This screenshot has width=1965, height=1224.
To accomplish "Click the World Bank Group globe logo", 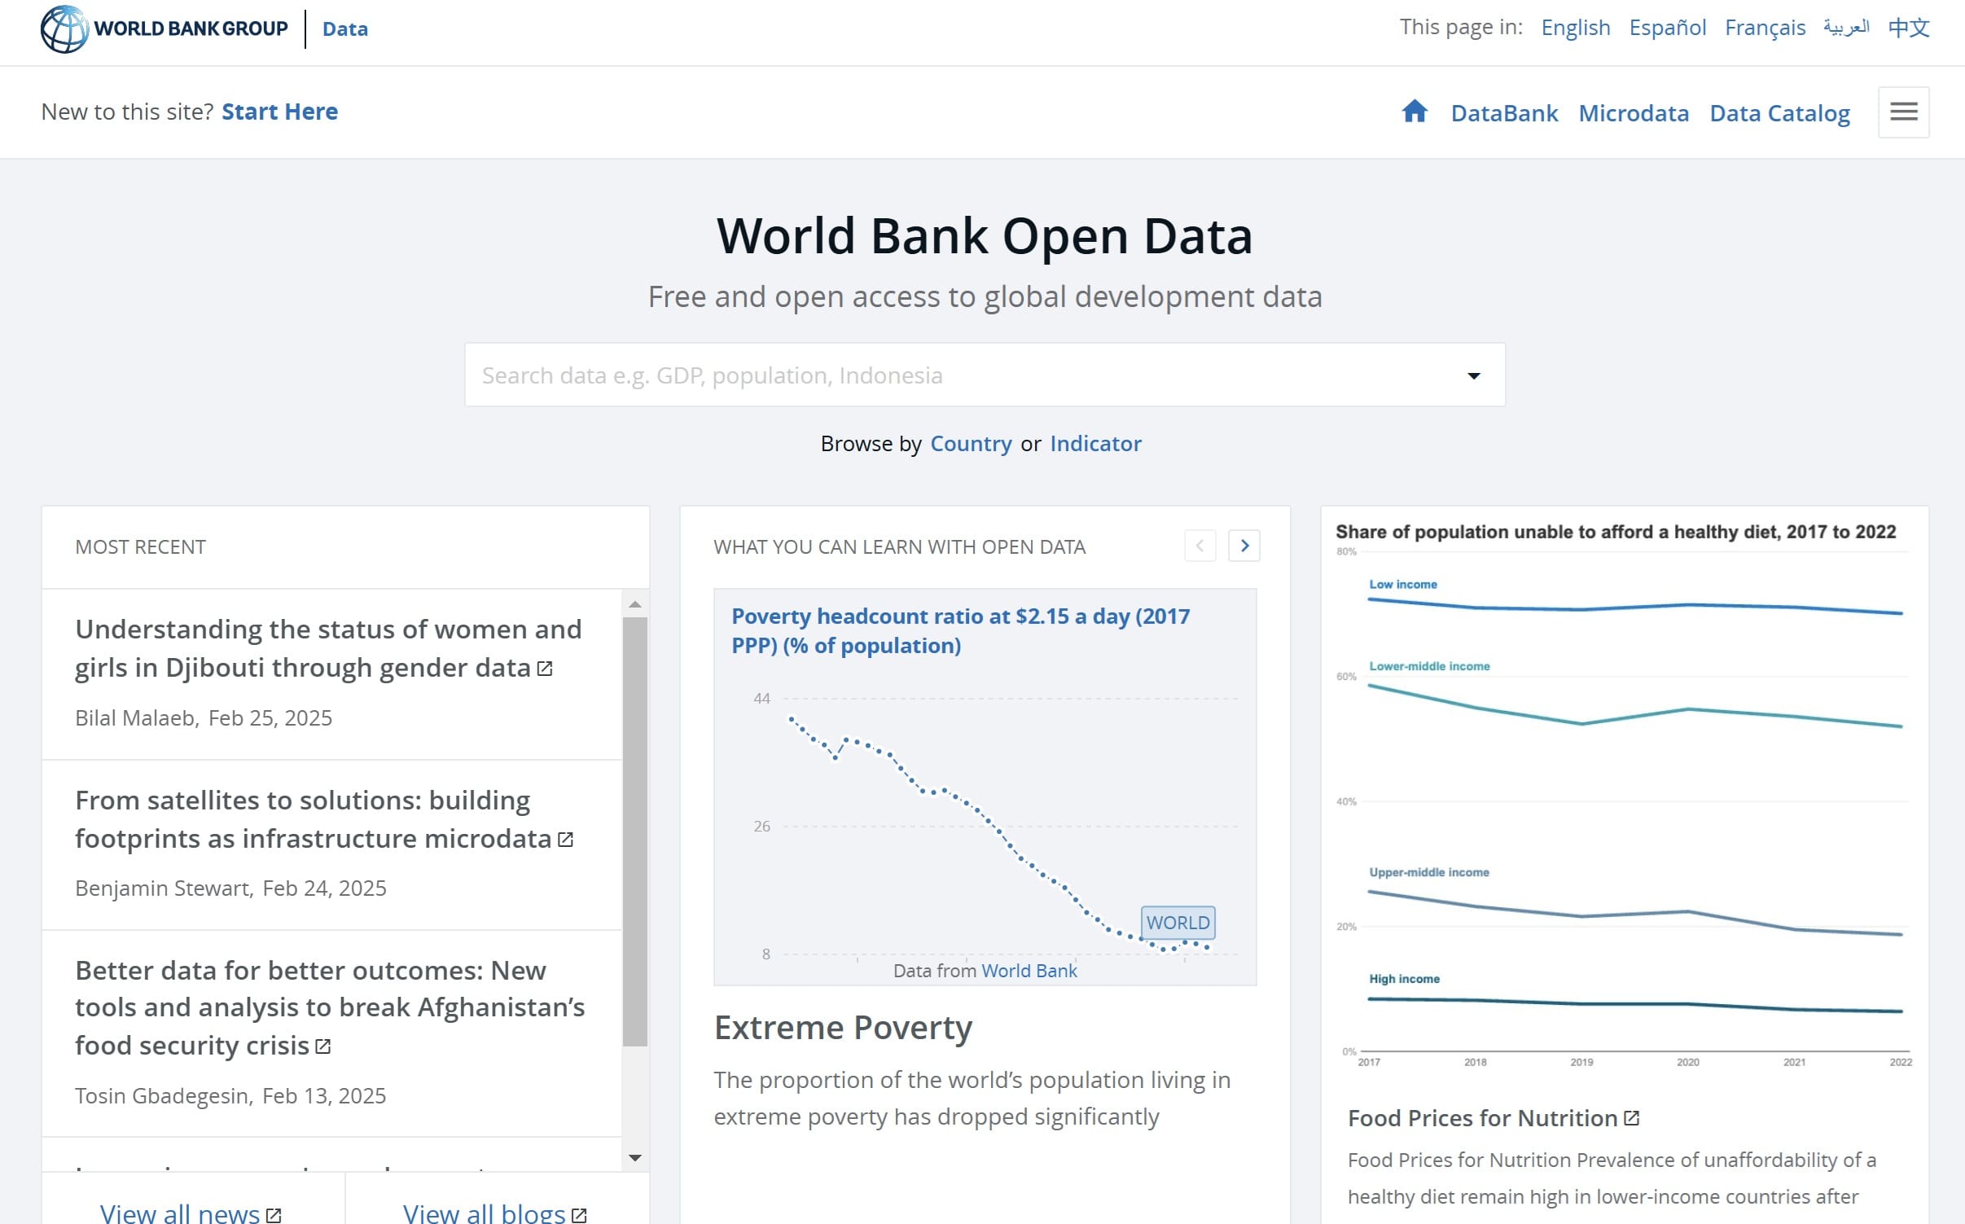I will click(64, 29).
